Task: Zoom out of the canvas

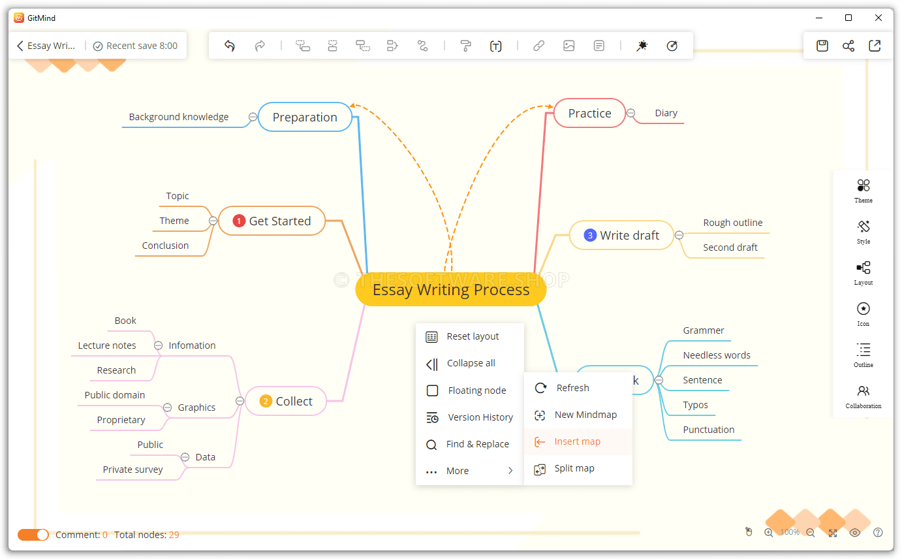Action: pos(811,533)
